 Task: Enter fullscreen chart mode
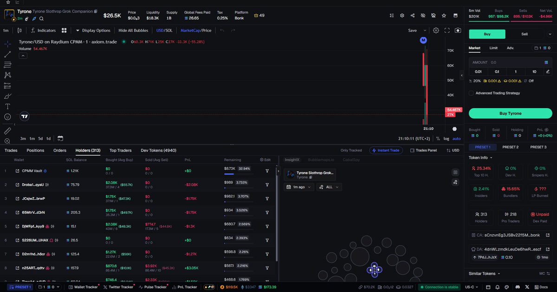pyautogui.click(x=447, y=31)
